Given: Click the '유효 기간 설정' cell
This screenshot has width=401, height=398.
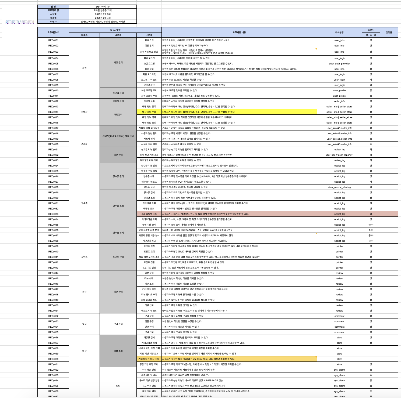Looking at the screenshot, I should coord(149,268).
